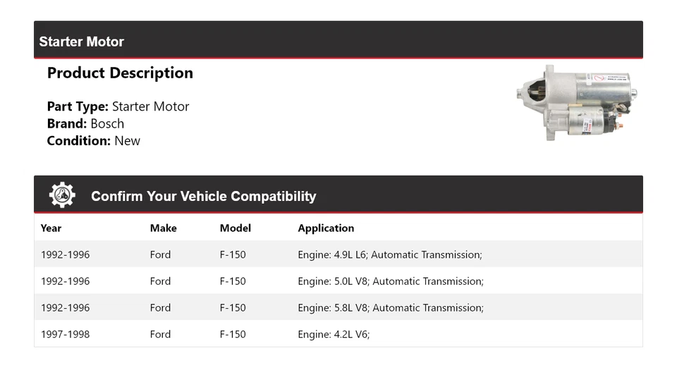Click the Condition: New text
677x368 pixels.
93,141
